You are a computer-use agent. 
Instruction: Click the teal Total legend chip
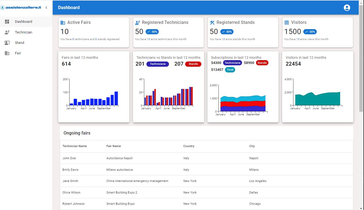tap(230, 70)
